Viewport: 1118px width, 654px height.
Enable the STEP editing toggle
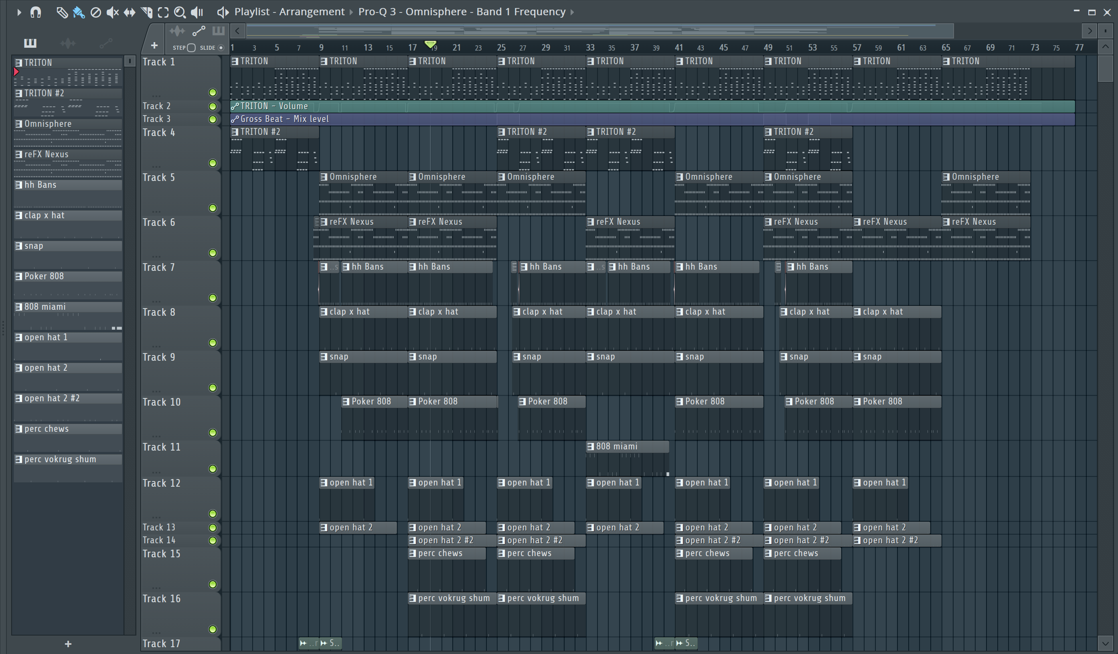coord(191,47)
